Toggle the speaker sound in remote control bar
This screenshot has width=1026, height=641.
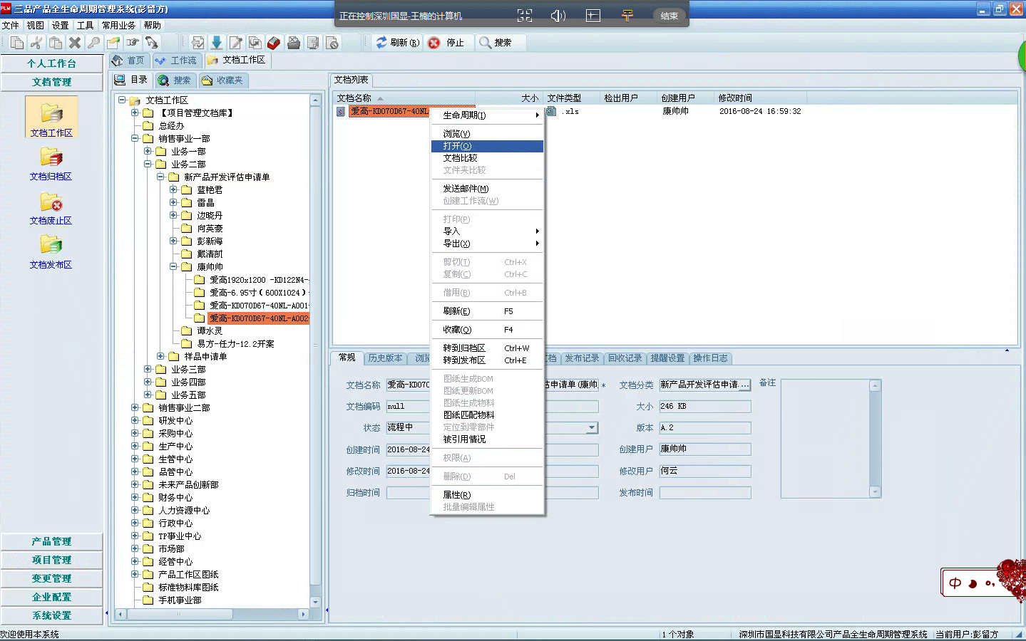click(558, 16)
